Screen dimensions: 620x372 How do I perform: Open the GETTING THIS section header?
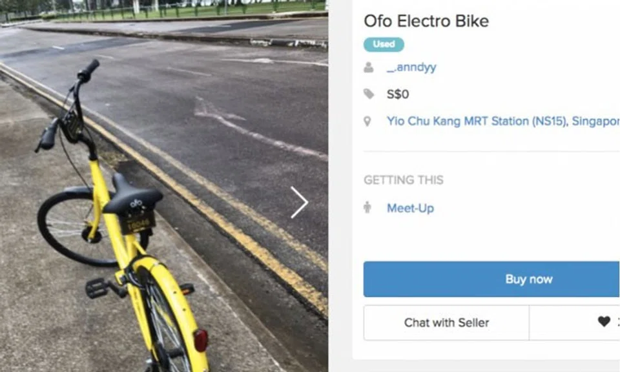tap(403, 181)
